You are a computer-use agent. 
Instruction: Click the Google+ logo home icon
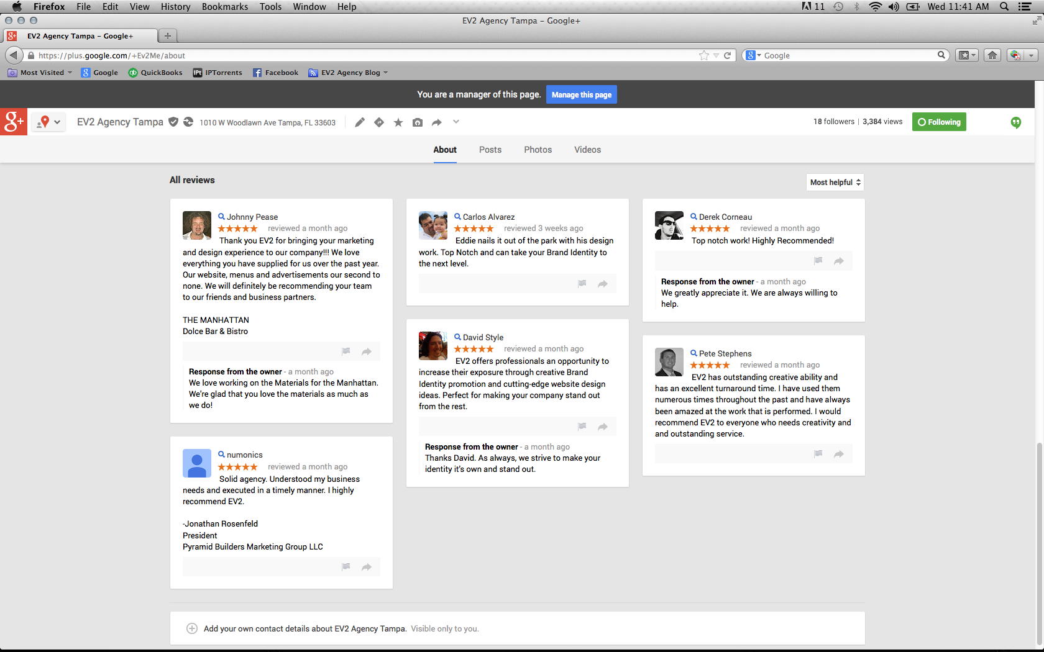(14, 122)
